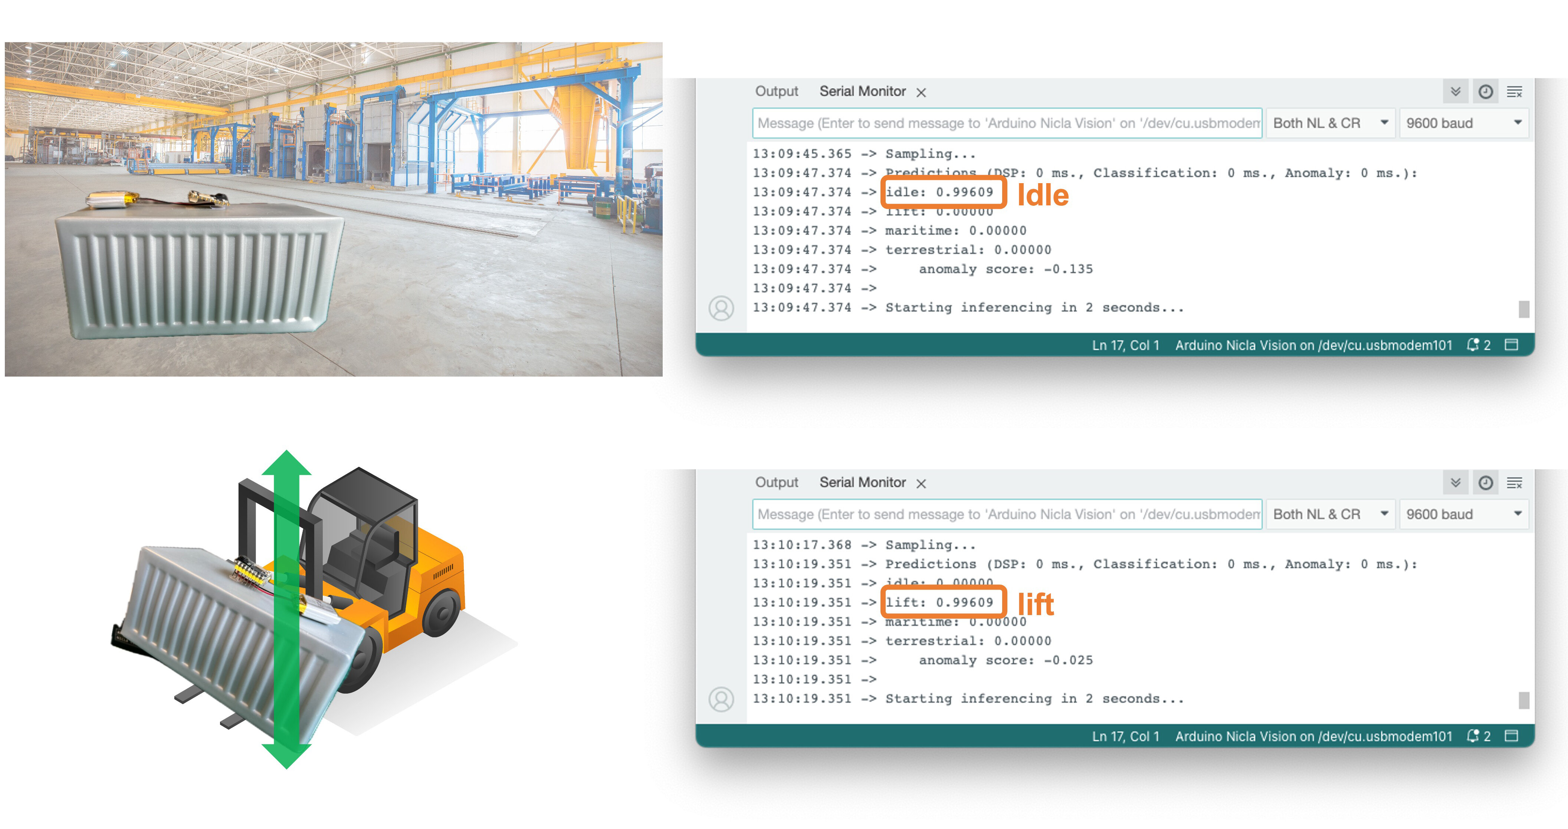This screenshot has width=1568, height=829.
Task: Toggle bottom panel icon in lift-result status bar
Action: [x=1511, y=736]
